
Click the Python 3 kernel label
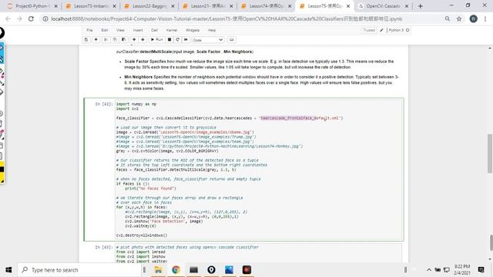(396, 30)
